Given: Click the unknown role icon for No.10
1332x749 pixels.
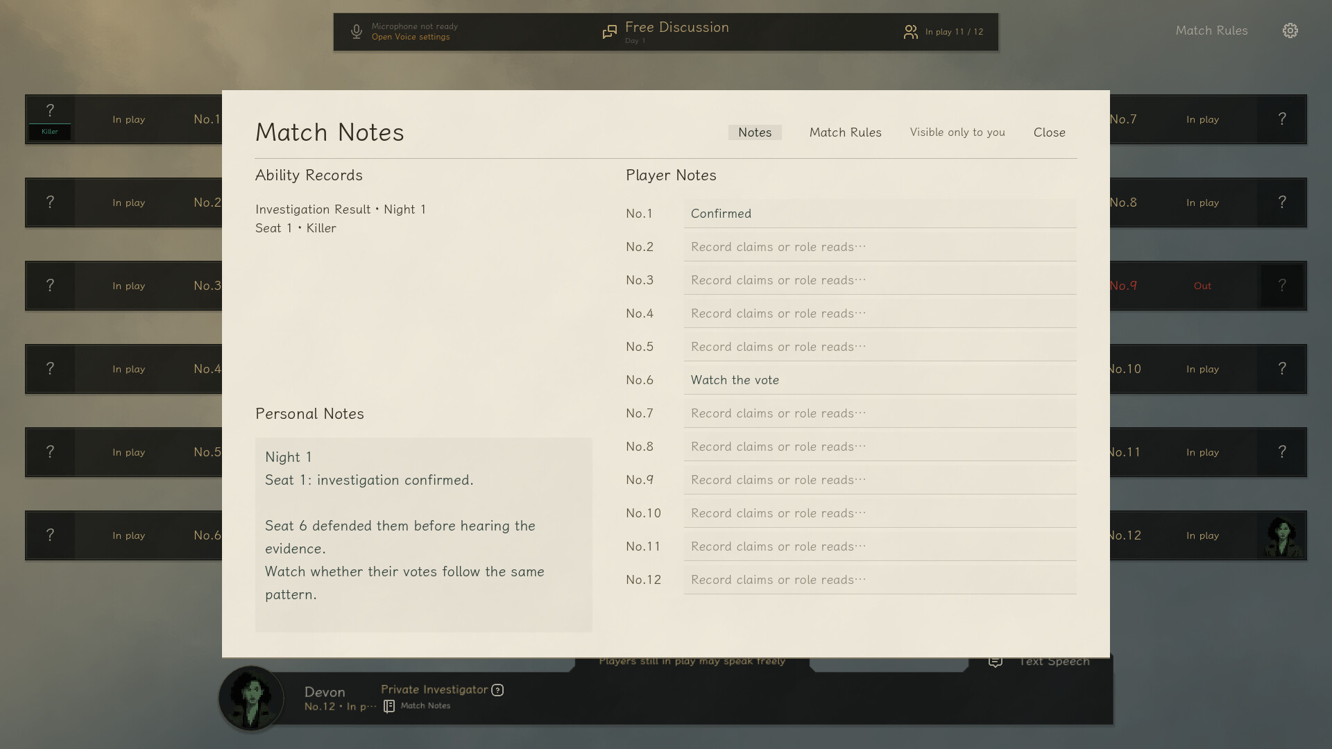Looking at the screenshot, I should (1282, 369).
